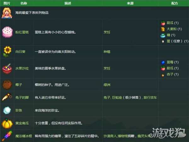Click description 来自海洋的珍宝

click(x=47, y=110)
